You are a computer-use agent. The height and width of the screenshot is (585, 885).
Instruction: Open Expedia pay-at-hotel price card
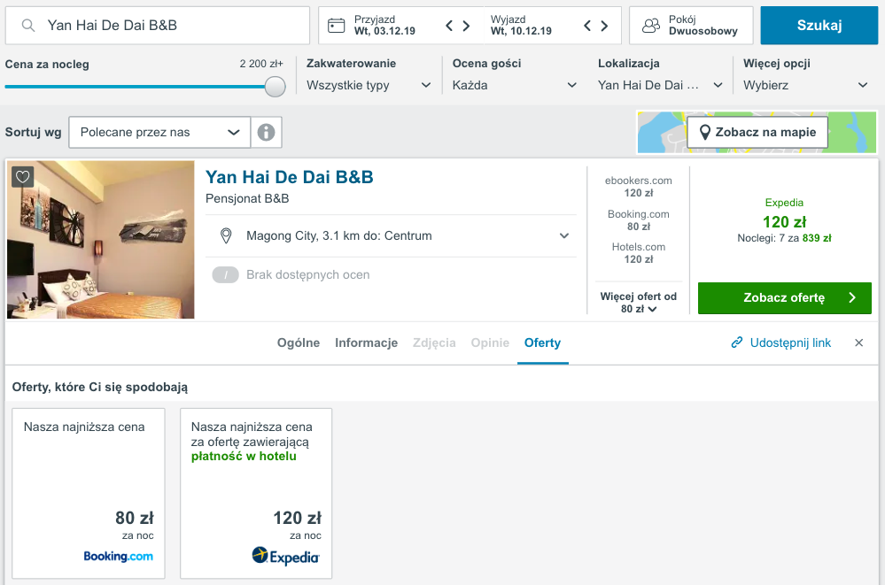[256, 494]
